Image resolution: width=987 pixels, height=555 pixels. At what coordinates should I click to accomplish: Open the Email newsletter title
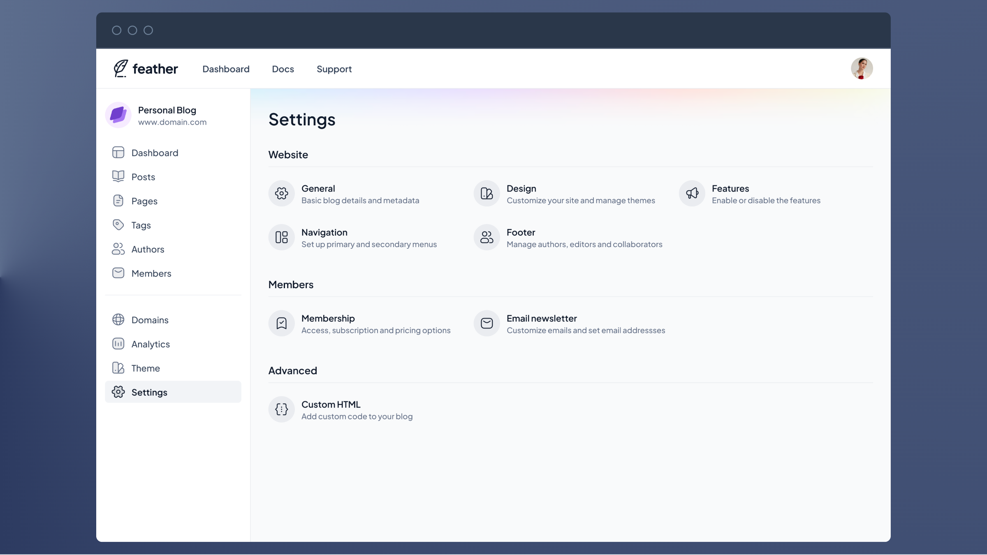[x=542, y=318]
